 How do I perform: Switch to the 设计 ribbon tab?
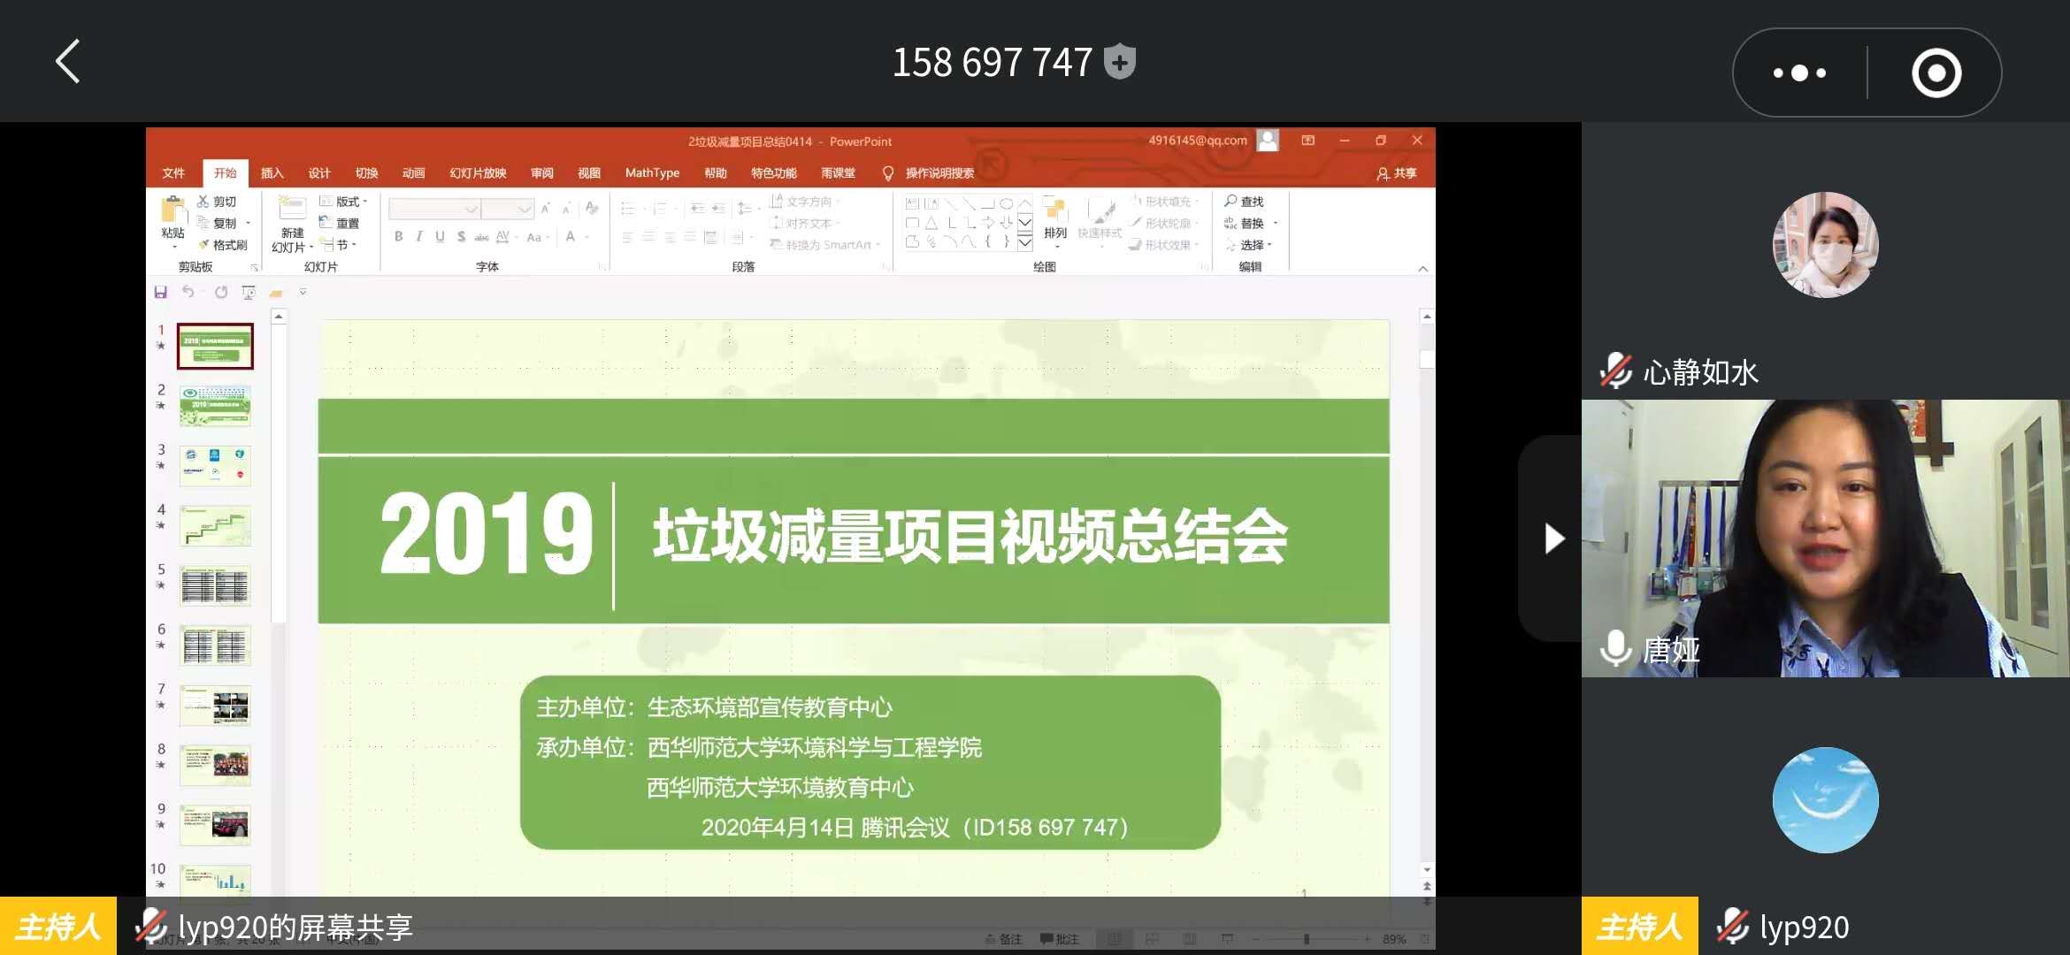click(318, 173)
